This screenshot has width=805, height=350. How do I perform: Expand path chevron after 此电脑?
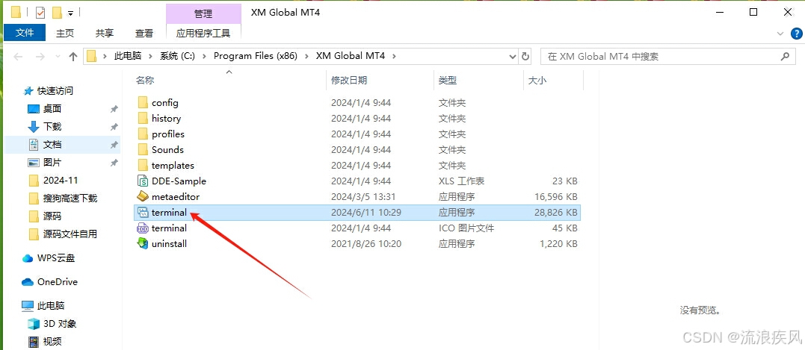[150, 57]
